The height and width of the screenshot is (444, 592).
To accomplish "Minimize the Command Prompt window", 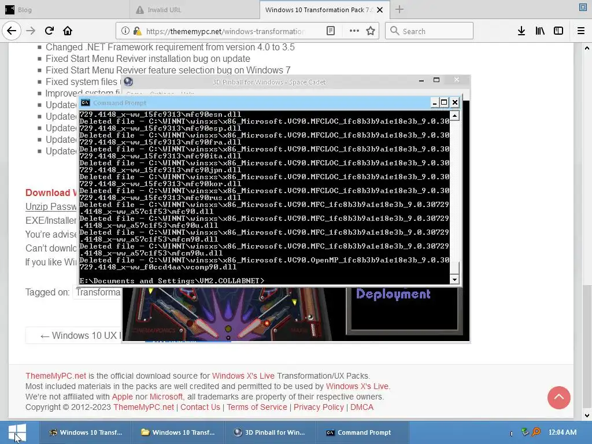I will tap(435, 102).
